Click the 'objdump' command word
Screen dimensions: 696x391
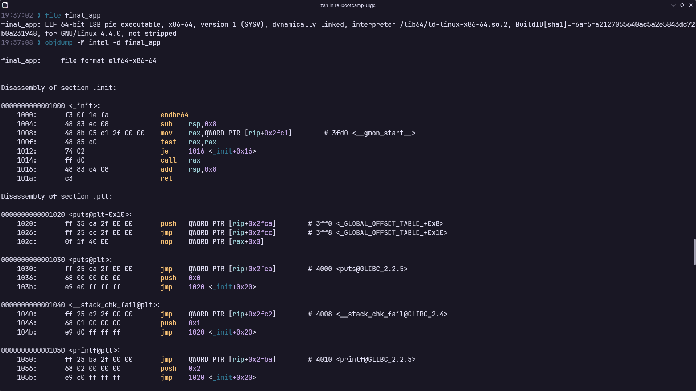[59, 43]
